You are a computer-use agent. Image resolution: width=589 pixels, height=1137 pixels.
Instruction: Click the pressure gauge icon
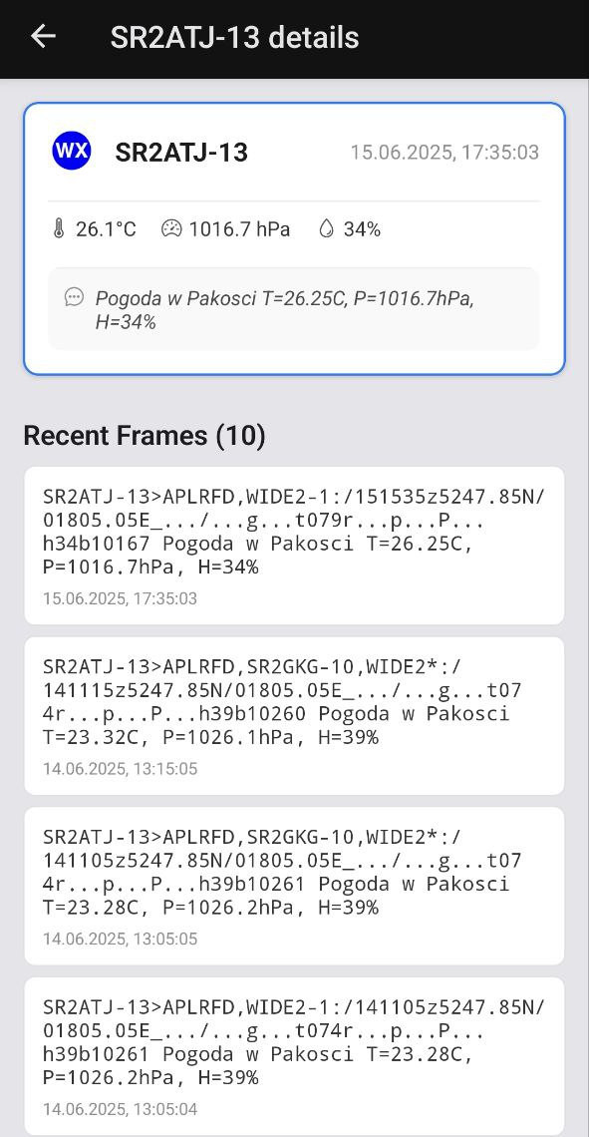[x=171, y=229]
